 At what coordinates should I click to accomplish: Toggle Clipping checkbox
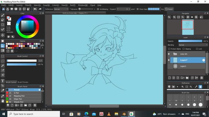tap(183, 49)
